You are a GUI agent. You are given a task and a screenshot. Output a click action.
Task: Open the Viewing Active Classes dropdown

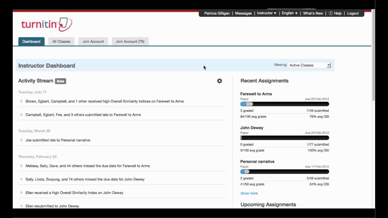(x=309, y=65)
